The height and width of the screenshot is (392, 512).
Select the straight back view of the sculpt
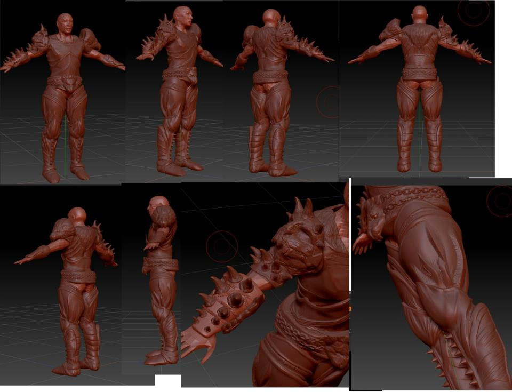pyautogui.click(x=417, y=89)
